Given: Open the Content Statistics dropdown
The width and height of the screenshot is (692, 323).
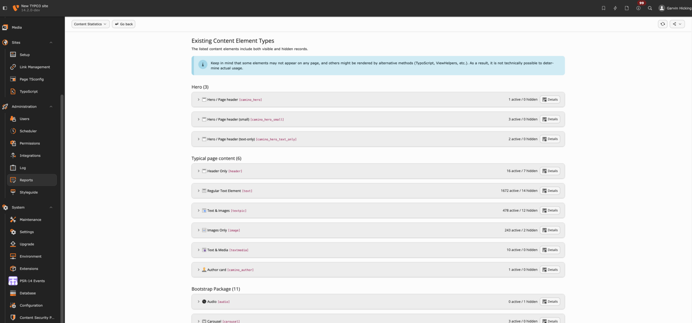Looking at the screenshot, I should 90,24.
